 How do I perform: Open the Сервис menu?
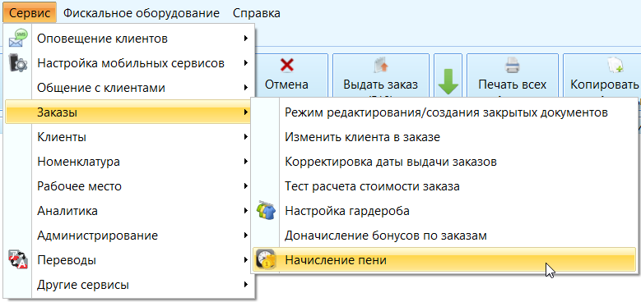pyautogui.click(x=30, y=13)
